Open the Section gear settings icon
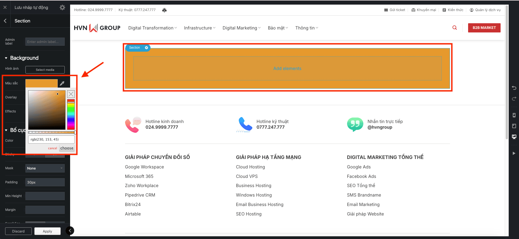This screenshot has width=519, height=239. tap(146, 48)
